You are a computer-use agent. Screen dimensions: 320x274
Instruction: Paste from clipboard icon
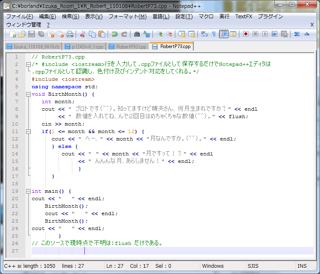pyautogui.click(x=102, y=34)
